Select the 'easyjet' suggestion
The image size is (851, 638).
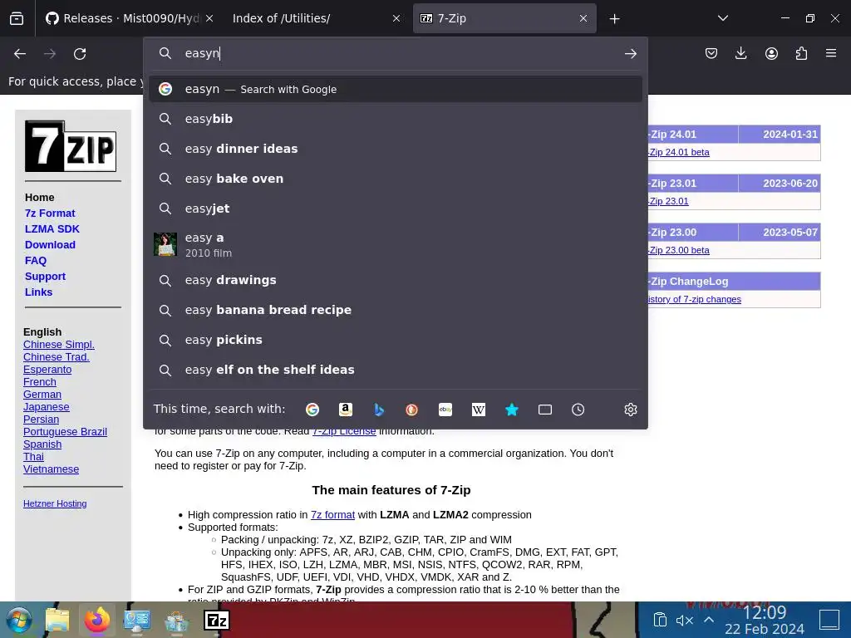pyautogui.click(x=395, y=209)
